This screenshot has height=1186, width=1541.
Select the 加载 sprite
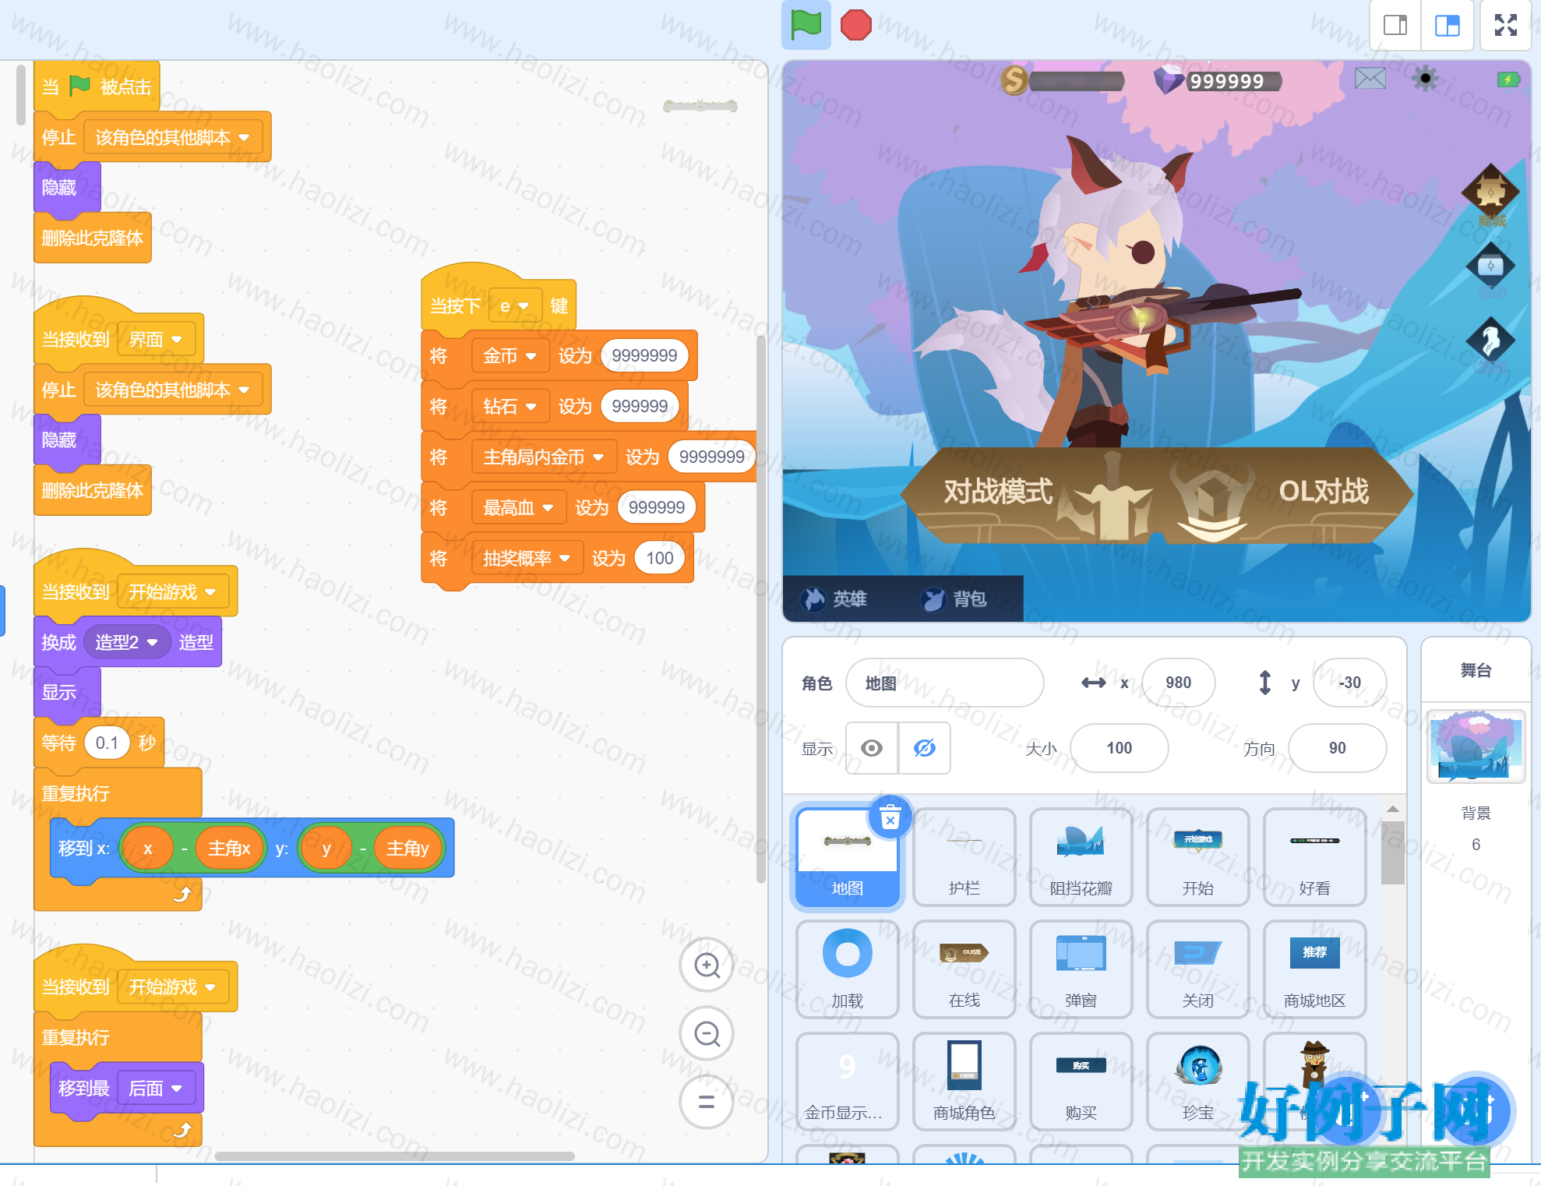click(847, 969)
